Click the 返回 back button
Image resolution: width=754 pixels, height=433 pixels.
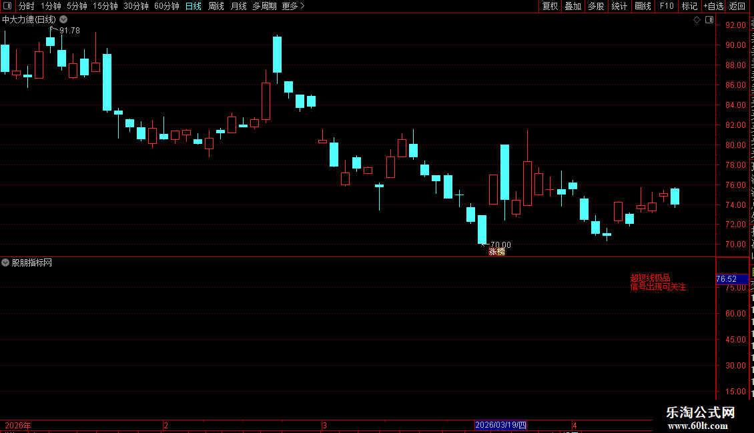point(737,6)
